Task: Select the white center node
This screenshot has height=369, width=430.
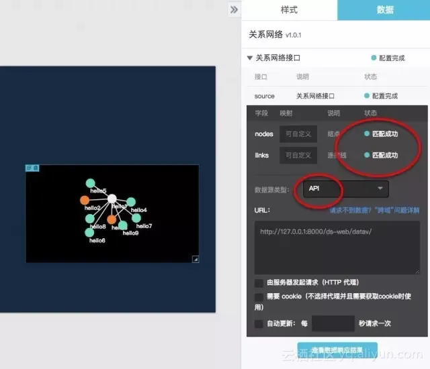Action: click(x=112, y=199)
